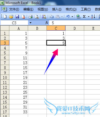Click the Research binoculars icon
Viewport: 100px width, 117px height.
coord(44,17)
